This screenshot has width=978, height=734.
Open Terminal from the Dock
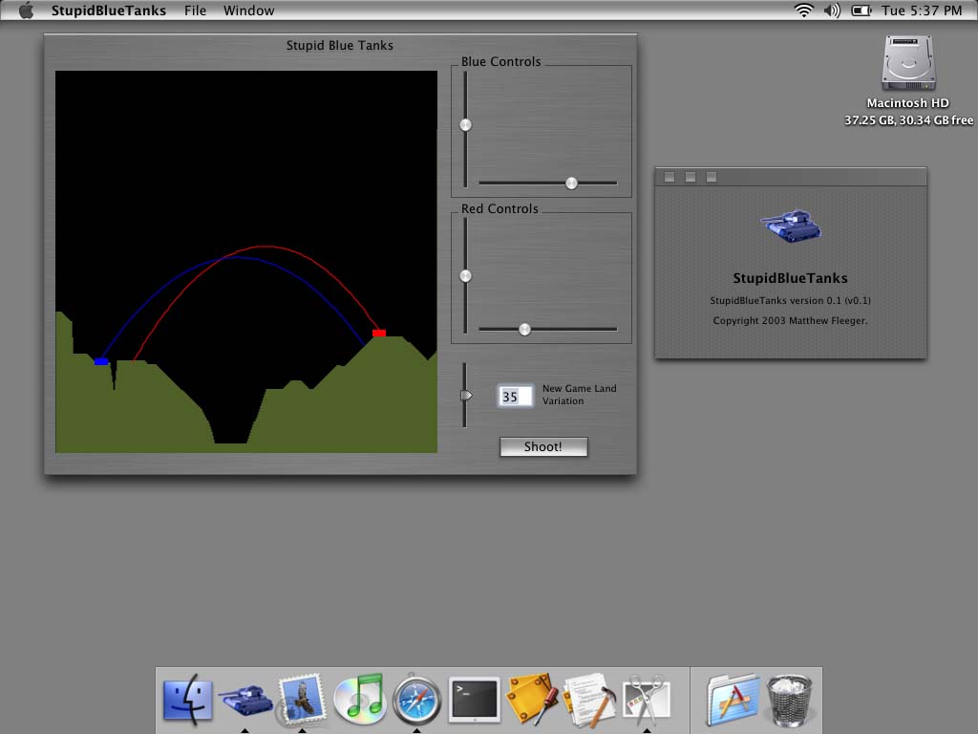point(475,699)
